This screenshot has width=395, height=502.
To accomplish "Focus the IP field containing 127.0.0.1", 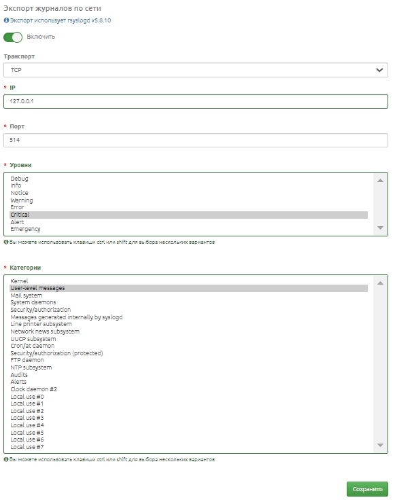I will (196, 101).
